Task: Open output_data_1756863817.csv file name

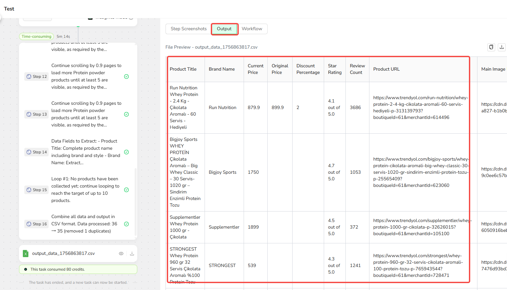Action: pos(63,254)
